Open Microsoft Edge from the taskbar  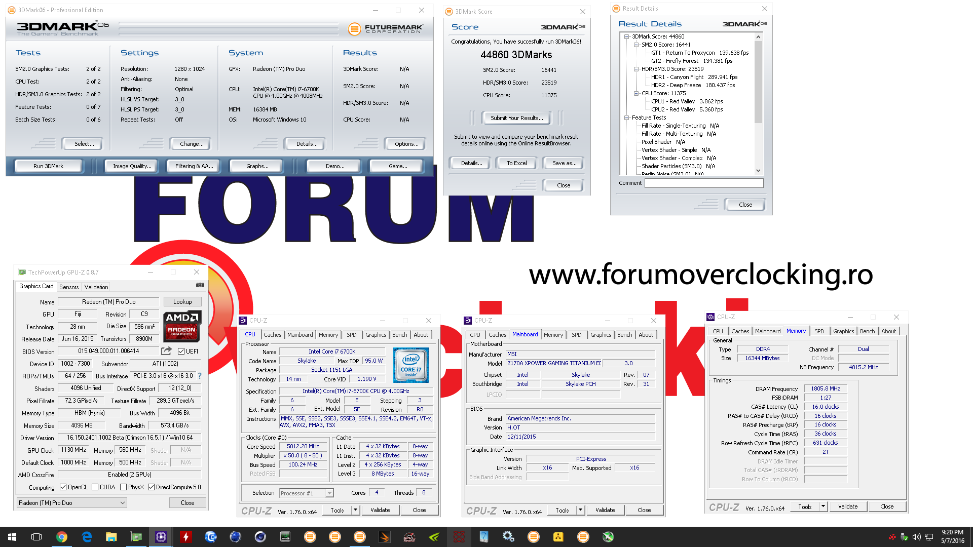pyautogui.click(x=87, y=537)
